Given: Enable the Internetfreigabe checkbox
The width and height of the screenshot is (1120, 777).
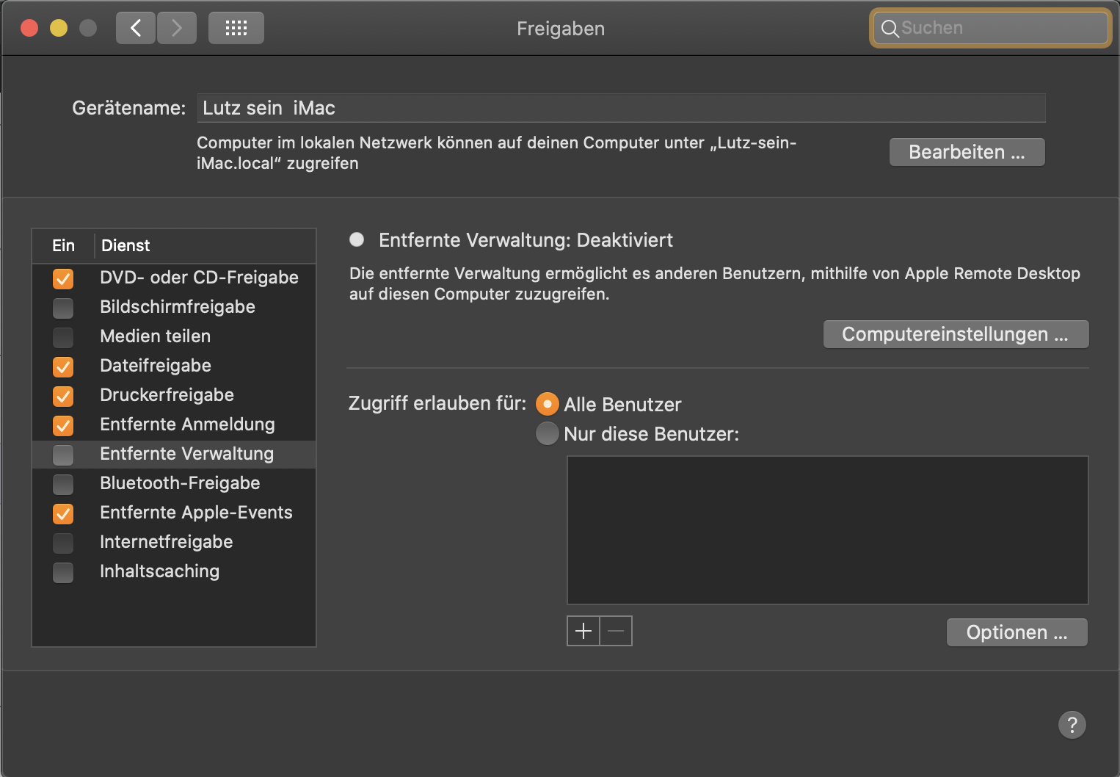Looking at the screenshot, I should tap(63, 543).
